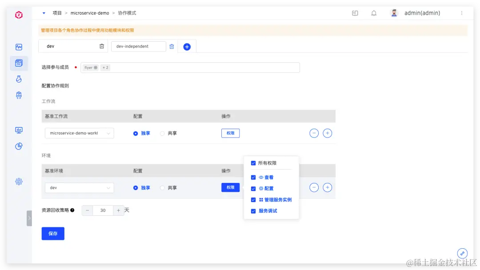Open the documentation book icon
This screenshot has width=480, height=270.
[355, 13]
